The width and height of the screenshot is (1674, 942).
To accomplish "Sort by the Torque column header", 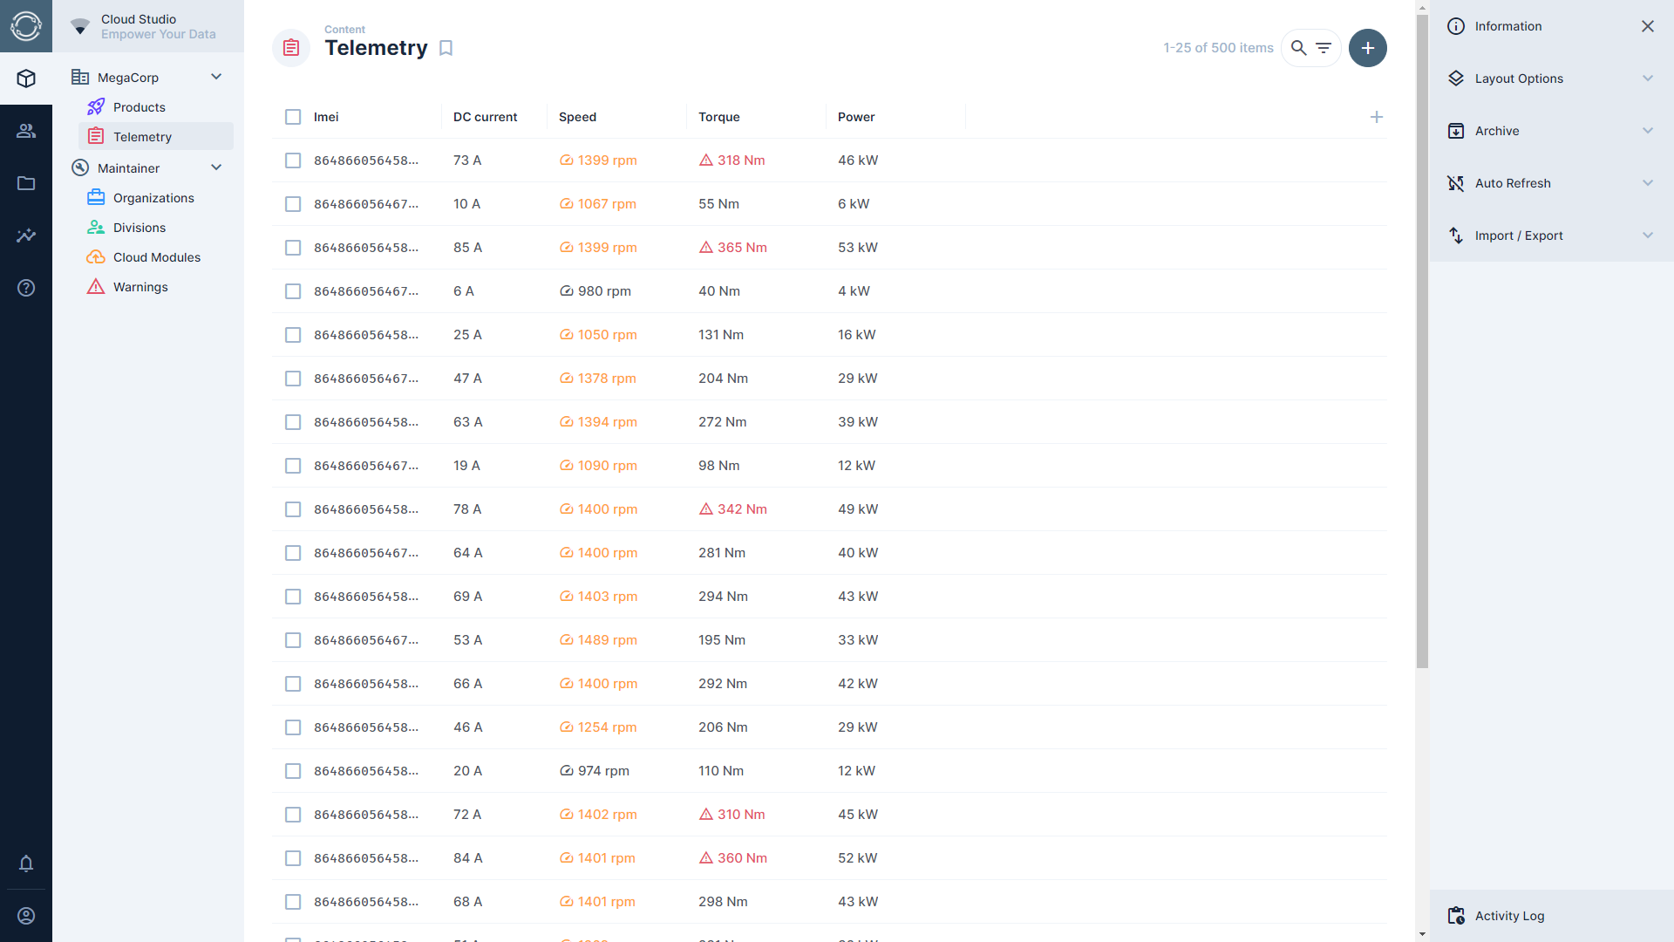I will 718,117.
